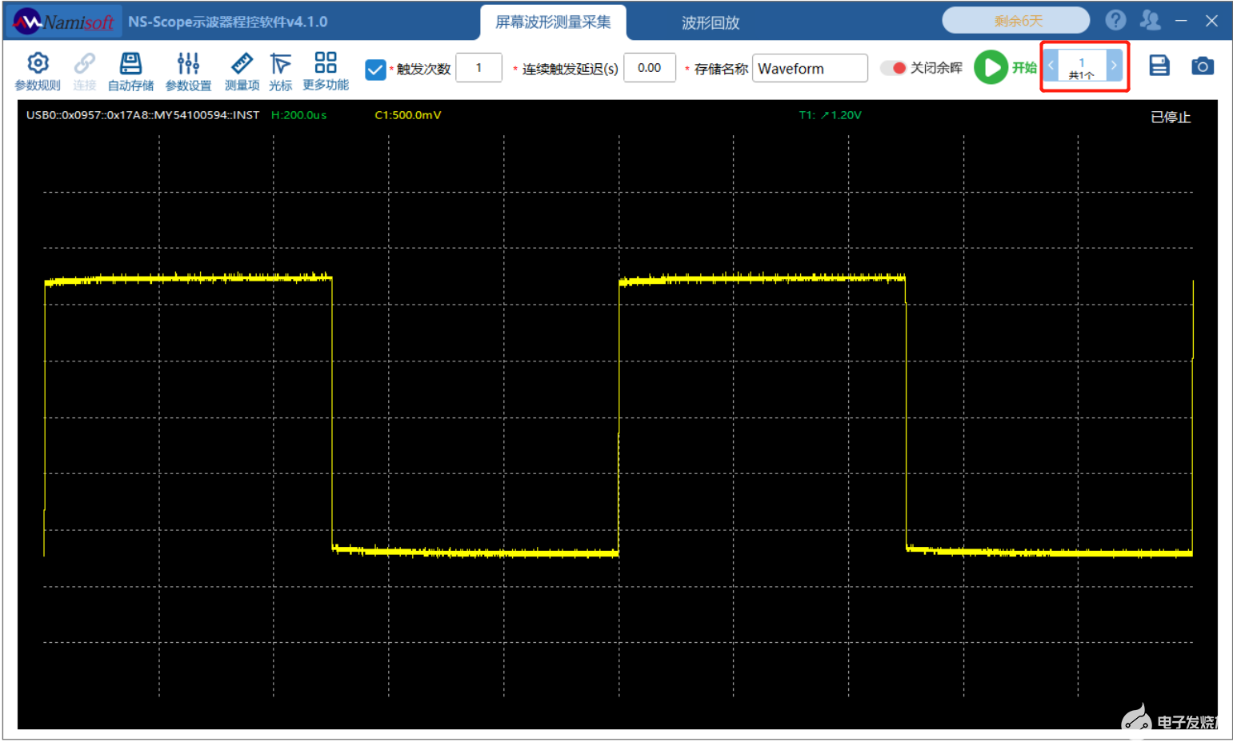Close the NS-Scope window

1211,21
